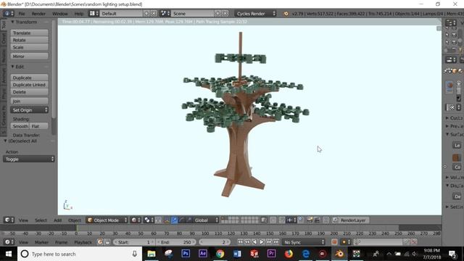Click the material color swatch in properties
The width and height of the screenshot is (464, 261).
pyautogui.click(x=457, y=158)
